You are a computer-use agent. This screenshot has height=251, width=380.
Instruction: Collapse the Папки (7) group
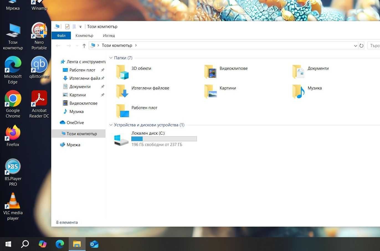tap(111, 58)
